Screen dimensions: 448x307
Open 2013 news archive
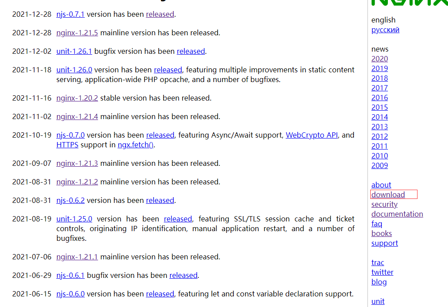tap(380, 127)
